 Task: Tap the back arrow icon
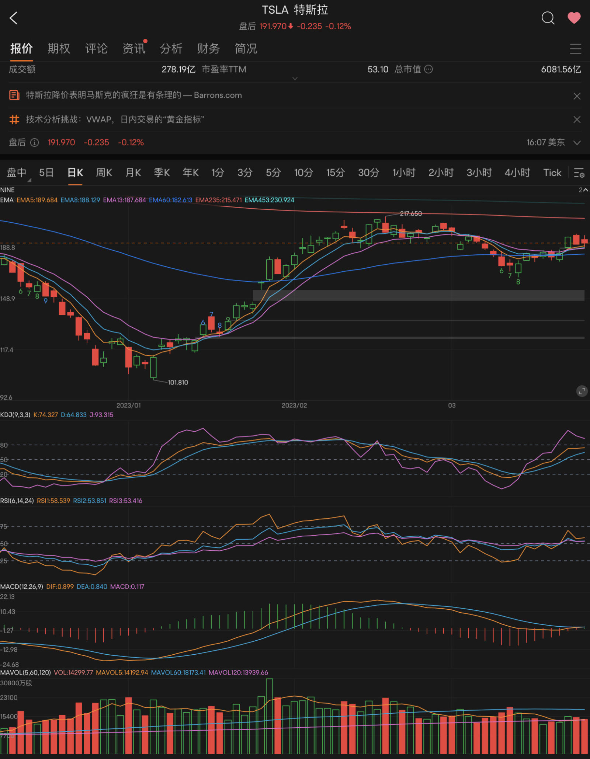[x=14, y=18]
